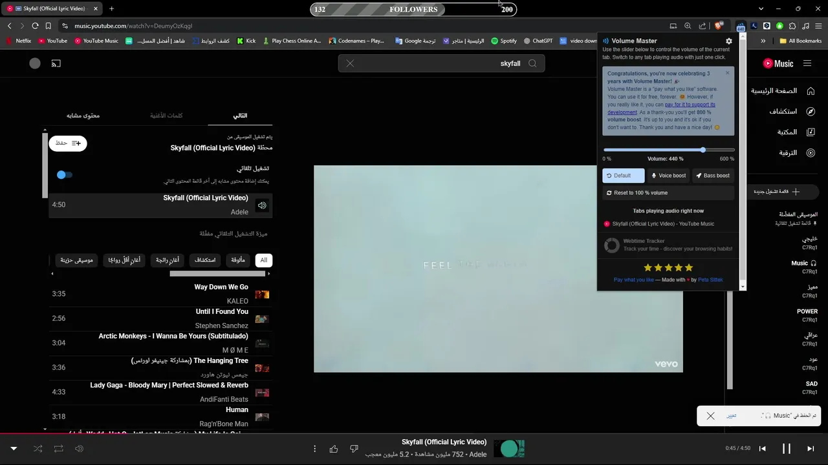Select the مألوفة familiar filter chip
The width and height of the screenshot is (828, 465).
click(x=238, y=260)
